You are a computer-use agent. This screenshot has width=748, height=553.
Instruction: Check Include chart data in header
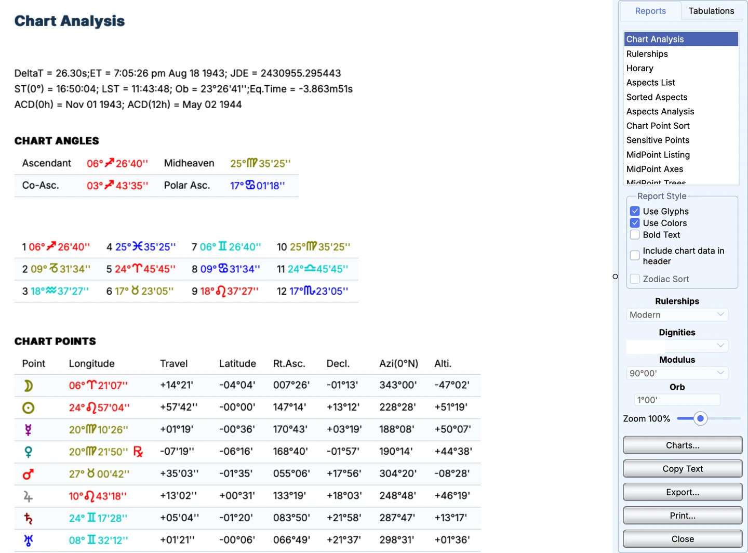635,255
